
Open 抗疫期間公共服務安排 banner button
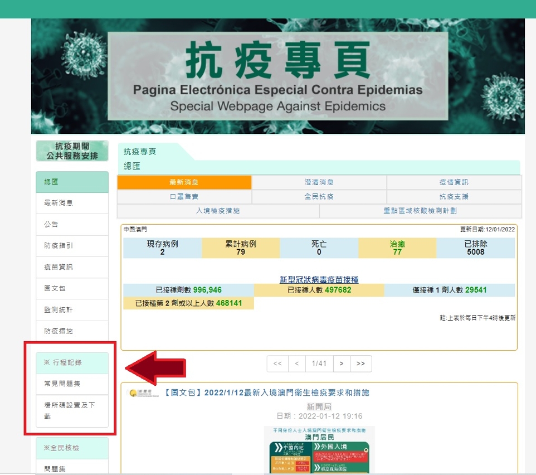click(72, 151)
